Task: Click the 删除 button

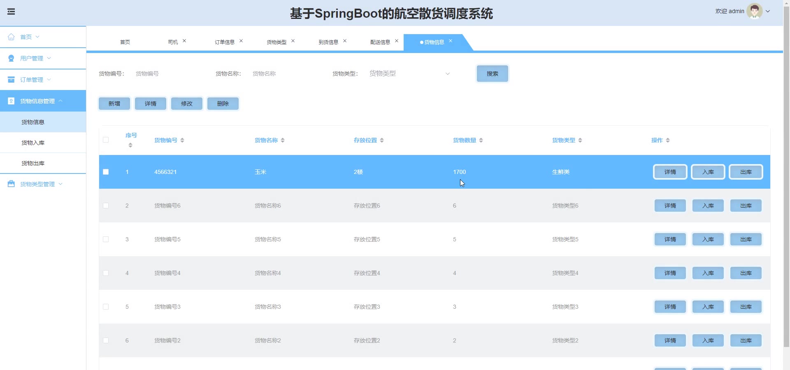Action: pos(223,104)
